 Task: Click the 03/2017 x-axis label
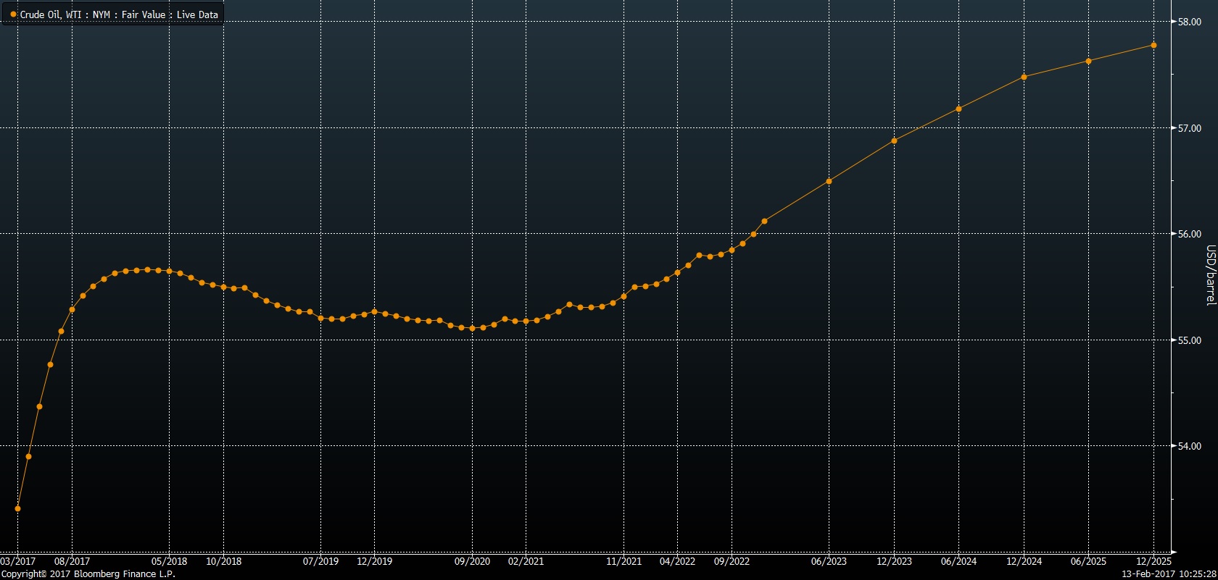[17, 561]
